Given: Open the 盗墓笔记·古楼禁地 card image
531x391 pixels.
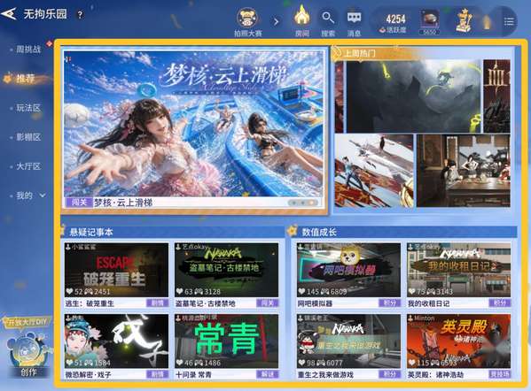Looking at the screenshot, I should click(227, 270).
